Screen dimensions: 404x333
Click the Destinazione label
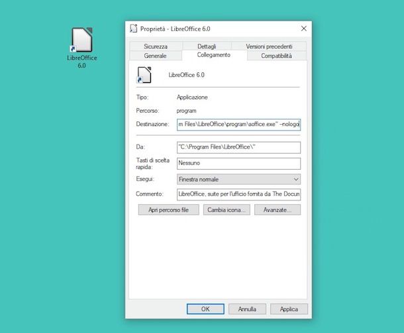[x=152, y=124]
